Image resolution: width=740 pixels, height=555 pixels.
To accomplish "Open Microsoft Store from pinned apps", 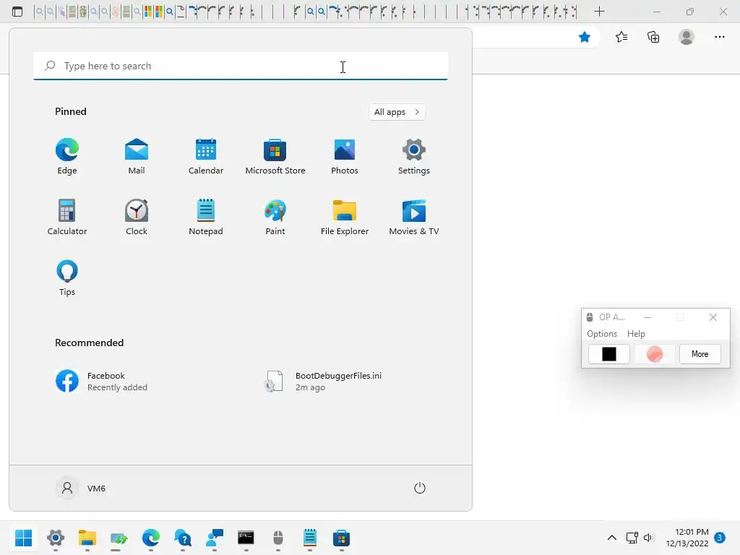I will coord(275,157).
